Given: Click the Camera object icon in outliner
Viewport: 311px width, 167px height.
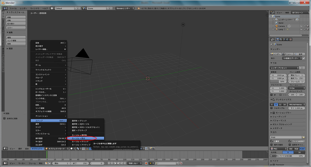Looking at the screenshot, I should 276,26.
